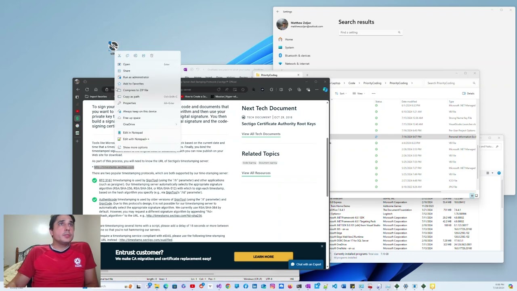Open 'How to Create a Se...' bookmark

tap(194, 97)
